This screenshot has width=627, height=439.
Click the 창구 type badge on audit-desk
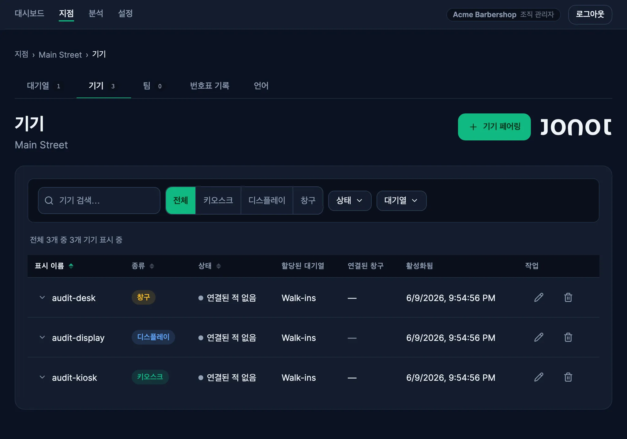click(x=143, y=297)
